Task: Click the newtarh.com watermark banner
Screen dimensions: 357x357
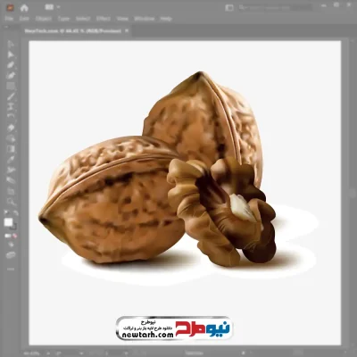Action: point(174,328)
